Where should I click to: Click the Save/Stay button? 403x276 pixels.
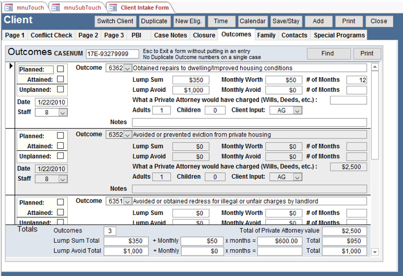click(286, 21)
